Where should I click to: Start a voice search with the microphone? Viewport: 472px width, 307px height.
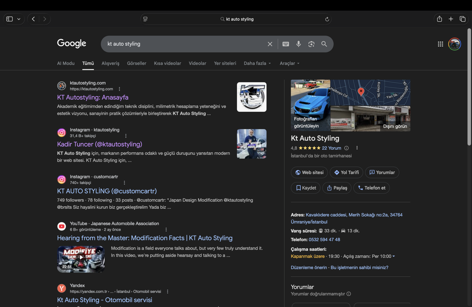(299, 44)
